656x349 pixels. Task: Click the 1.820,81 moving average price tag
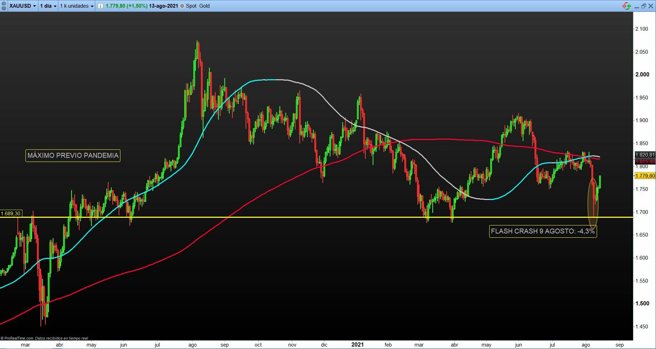click(645, 155)
